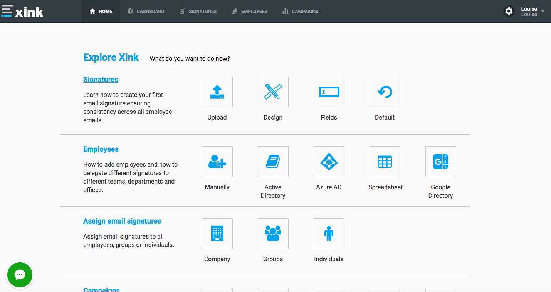Click the Default signature icon

pos(385,92)
